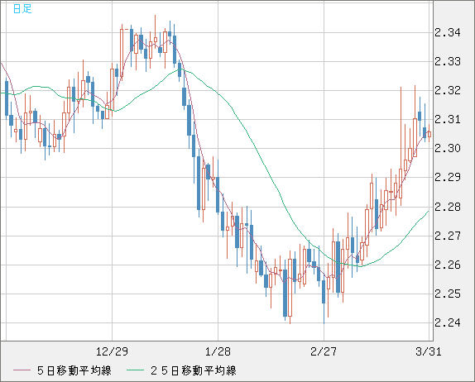Click the 2.25 price axis label
This screenshot has height=382, width=475.
pos(448,294)
